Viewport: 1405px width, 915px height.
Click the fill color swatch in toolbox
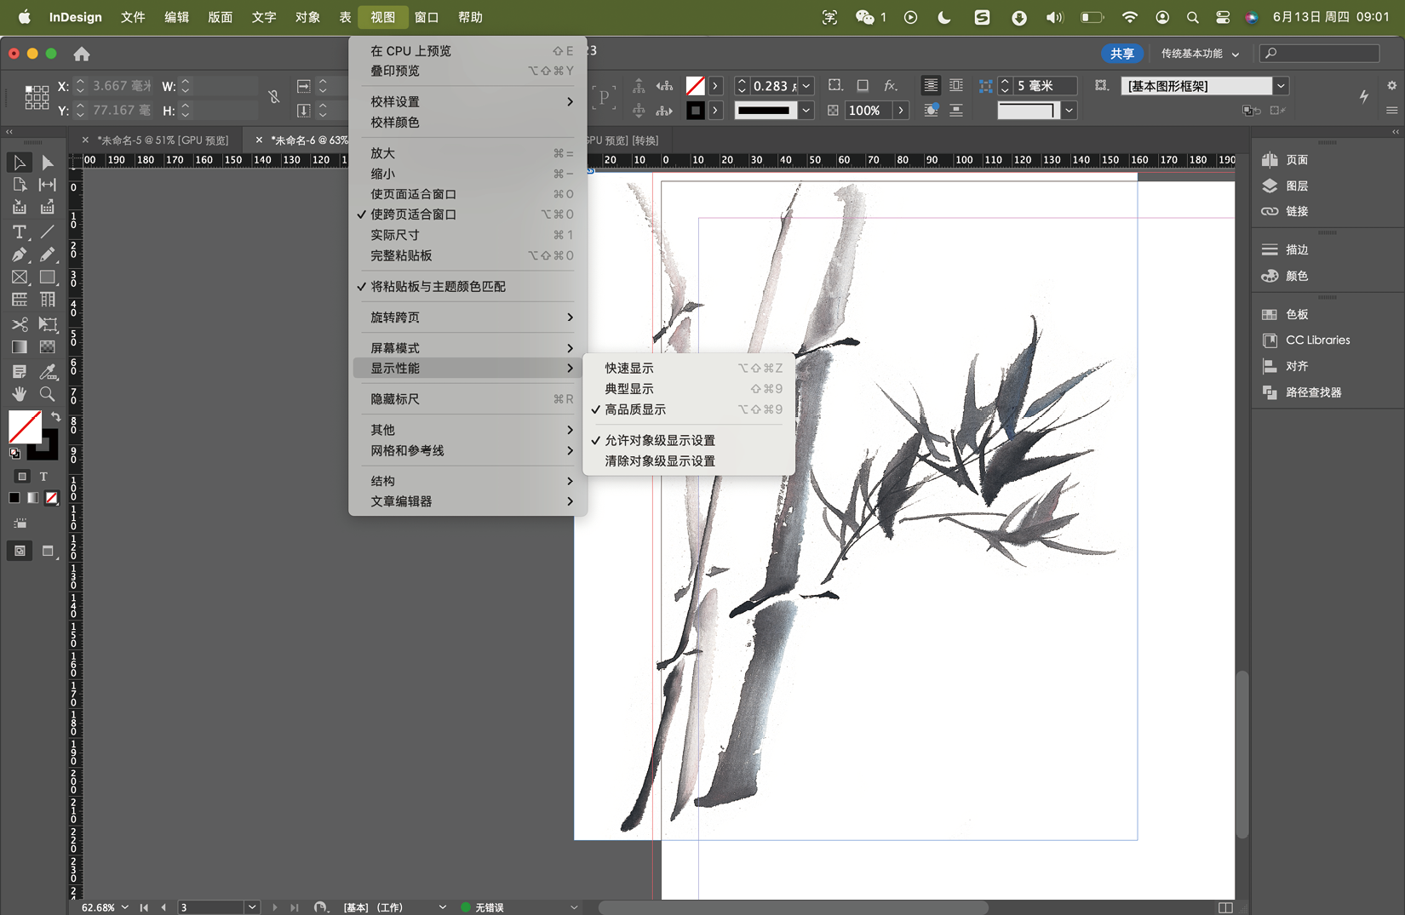tap(24, 426)
